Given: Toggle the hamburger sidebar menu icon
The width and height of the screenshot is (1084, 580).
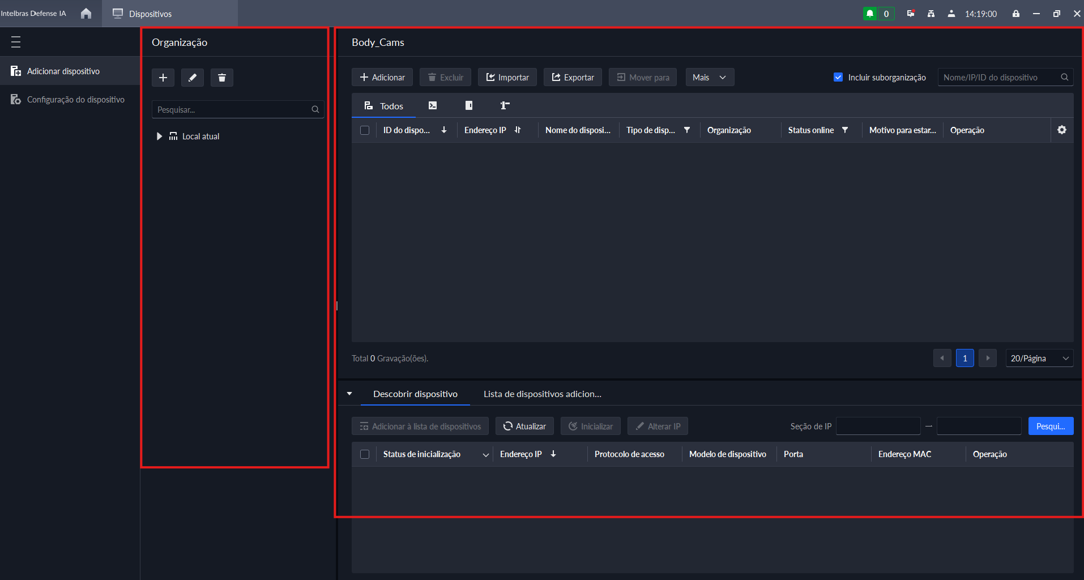Looking at the screenshot, I should [16, 42].
